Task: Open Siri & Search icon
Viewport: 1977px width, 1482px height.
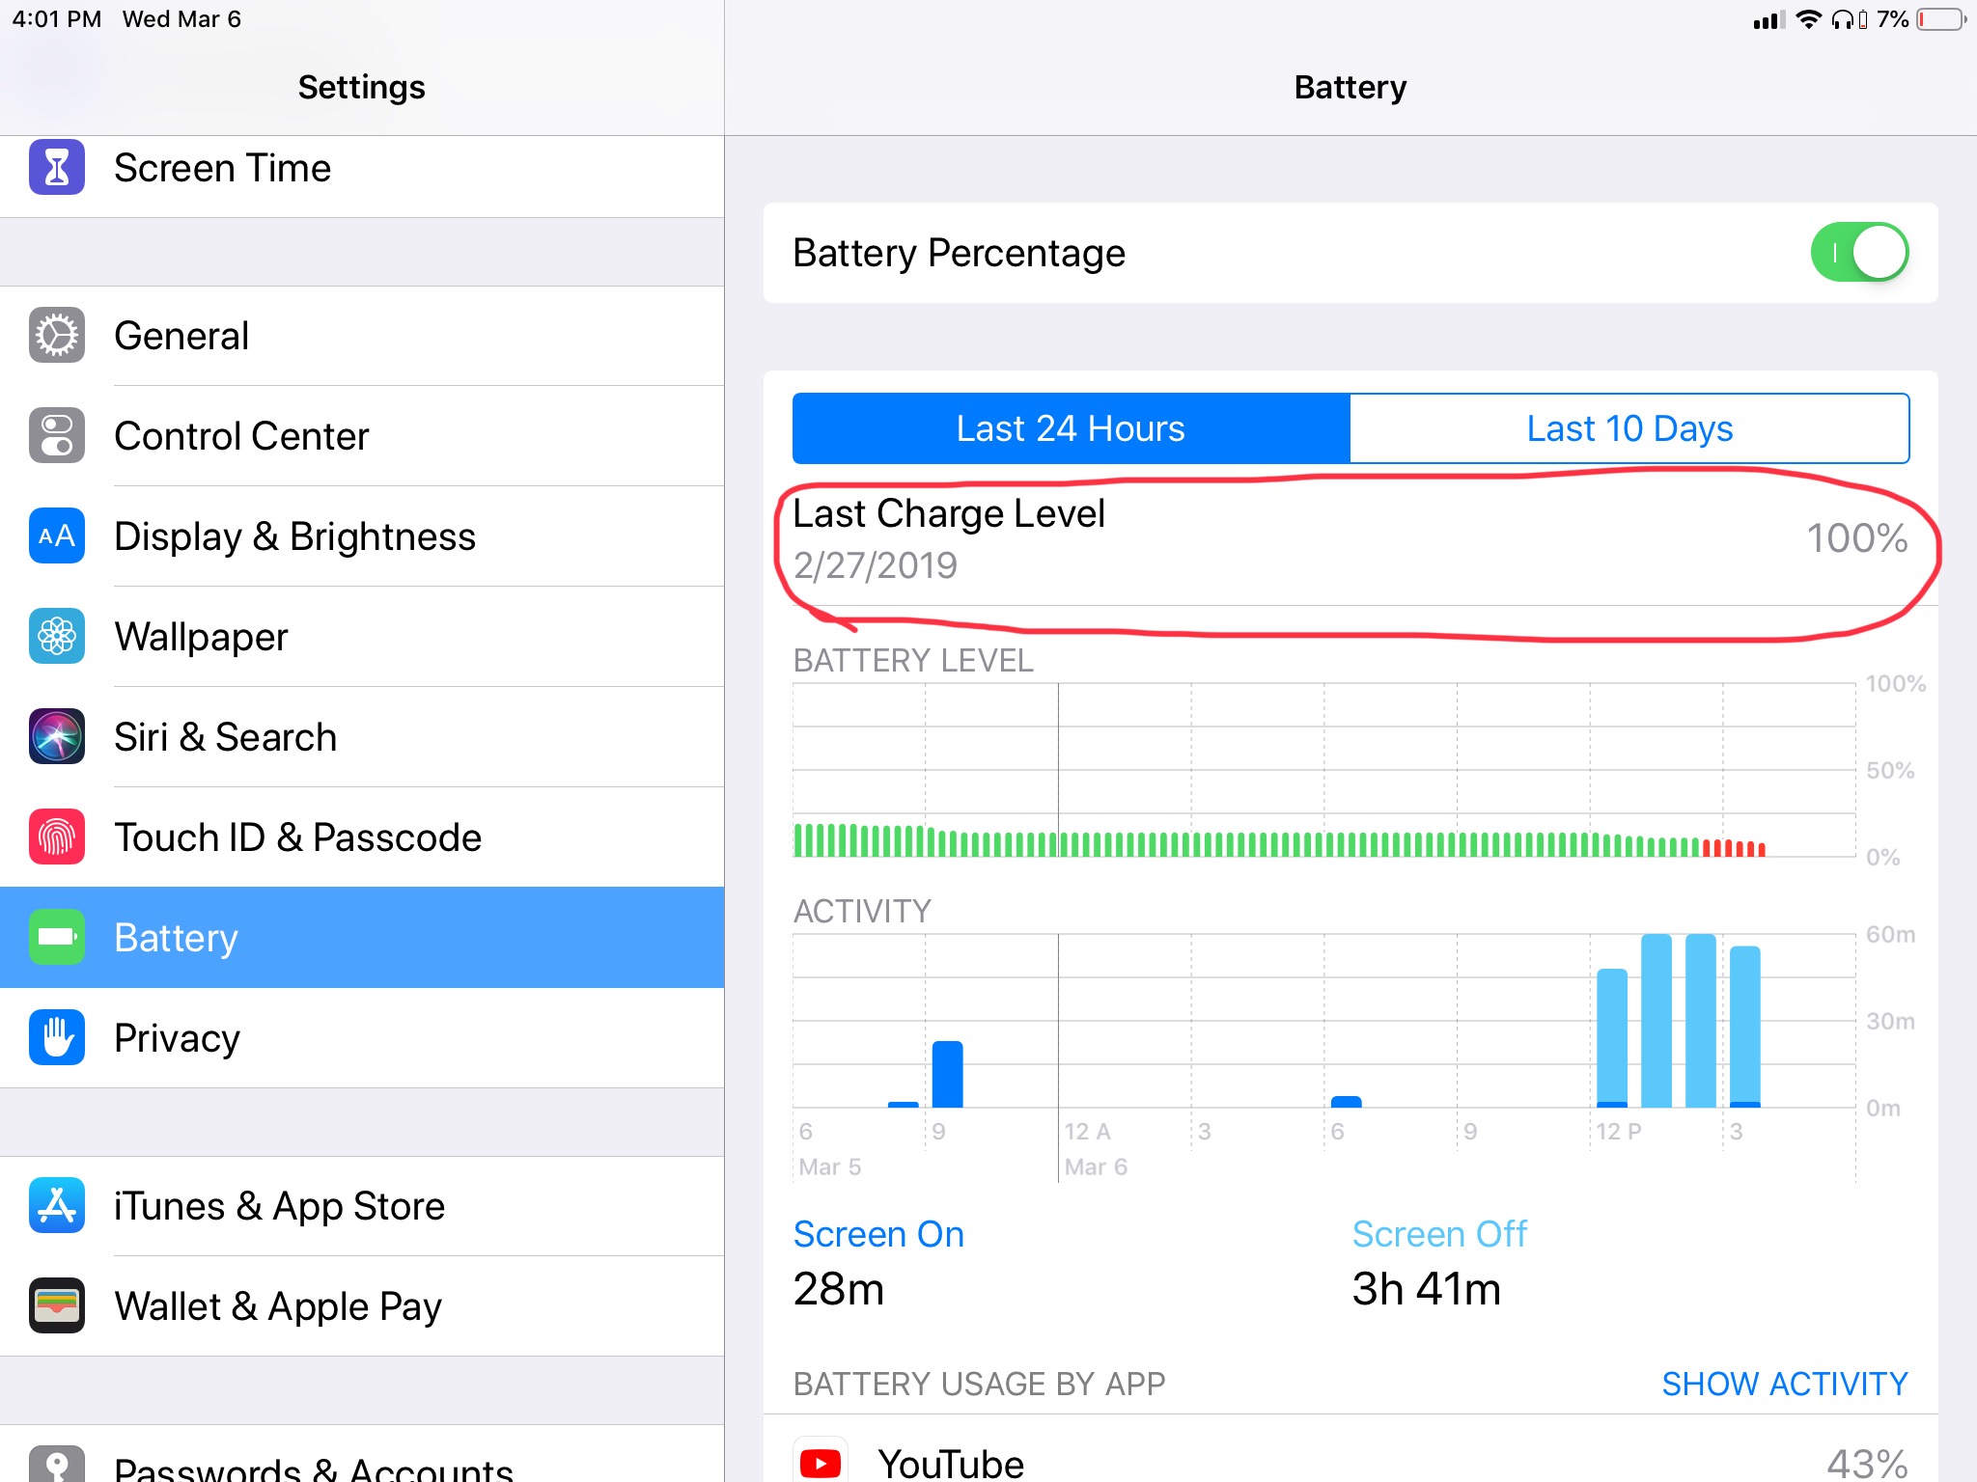Action: point(57,737)
